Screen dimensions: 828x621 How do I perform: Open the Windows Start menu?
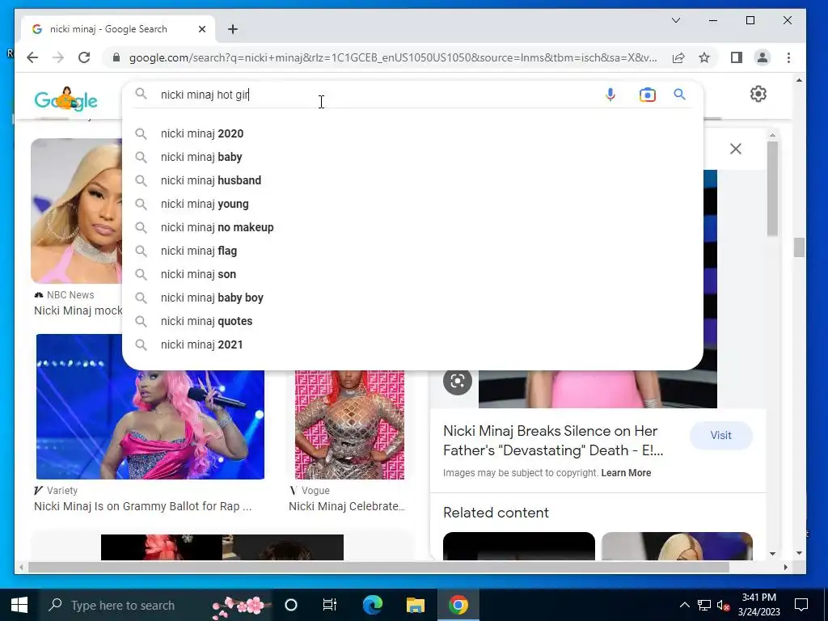coord(19,605)
